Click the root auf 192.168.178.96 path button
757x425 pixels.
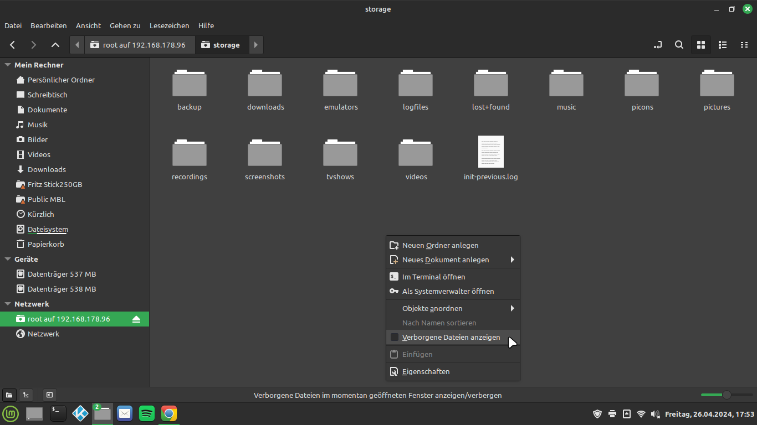pos(140,45)
